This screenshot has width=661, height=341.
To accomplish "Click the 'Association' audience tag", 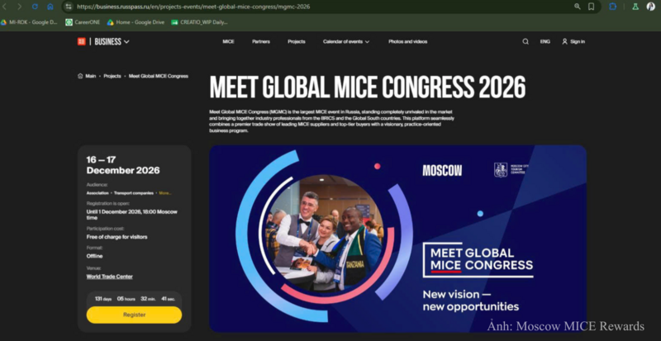I will click(97, 193).
